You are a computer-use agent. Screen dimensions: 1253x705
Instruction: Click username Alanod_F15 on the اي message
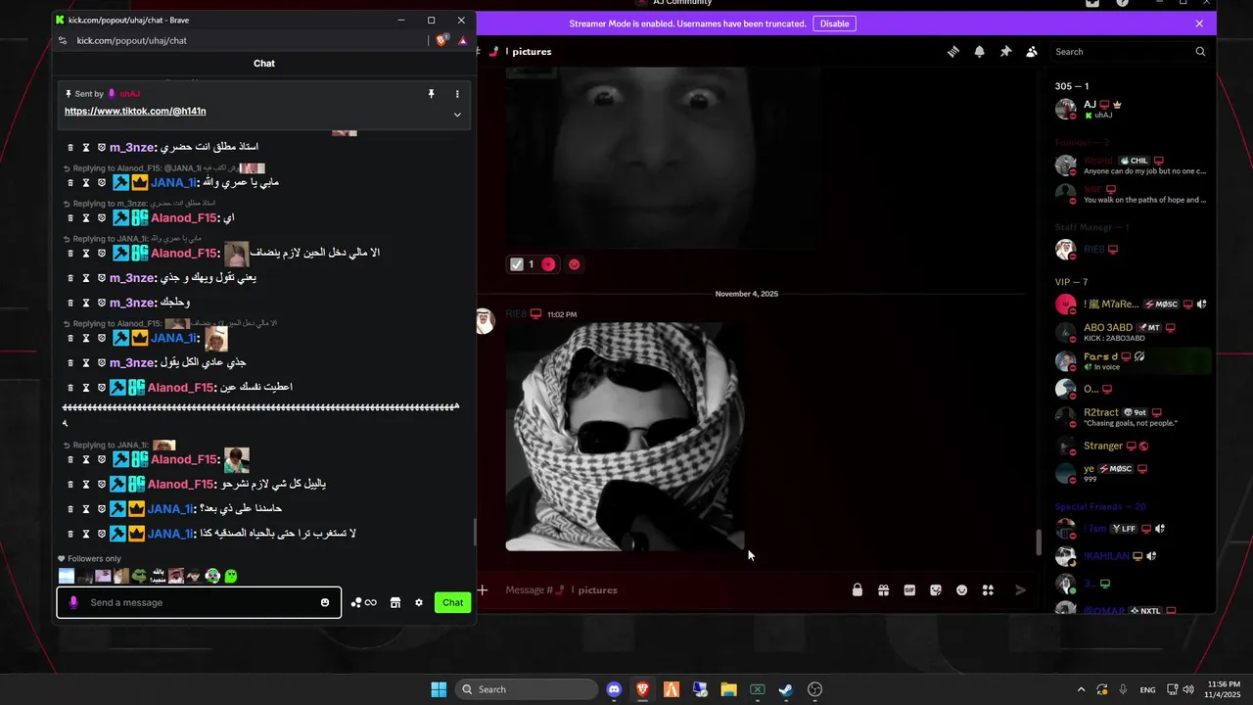click(x=182, y=217)
